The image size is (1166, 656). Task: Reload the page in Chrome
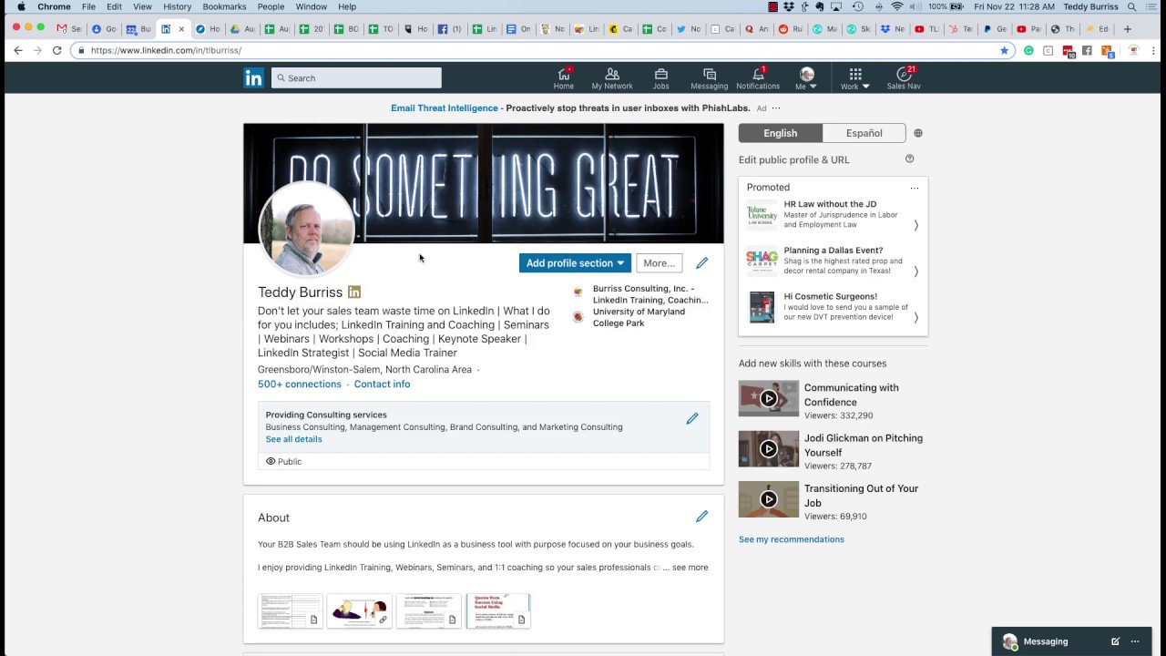pos(56,50)
